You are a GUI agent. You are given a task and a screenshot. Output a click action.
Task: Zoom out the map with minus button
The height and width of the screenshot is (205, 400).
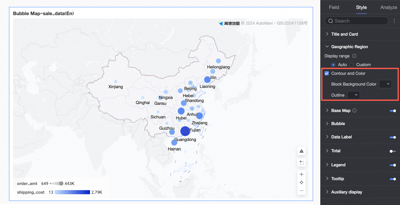(302, 191)
